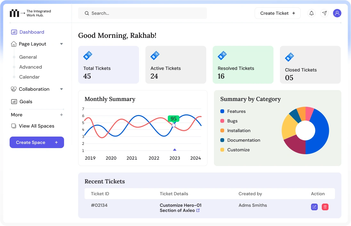Click the paper plane send icon
The image size is (351, 226).
tap(324, 13)
